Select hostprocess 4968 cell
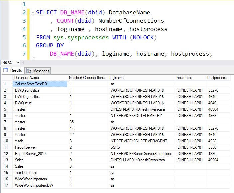Screen dimensions: 234x193 tap(218, 116)
